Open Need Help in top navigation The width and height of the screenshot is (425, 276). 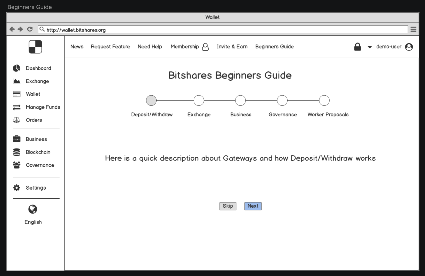(150, 47)
